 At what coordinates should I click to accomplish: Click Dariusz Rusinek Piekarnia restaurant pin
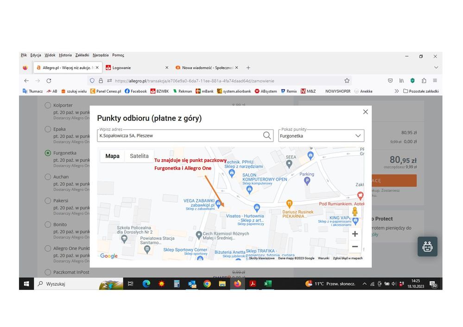coord(289,203)
